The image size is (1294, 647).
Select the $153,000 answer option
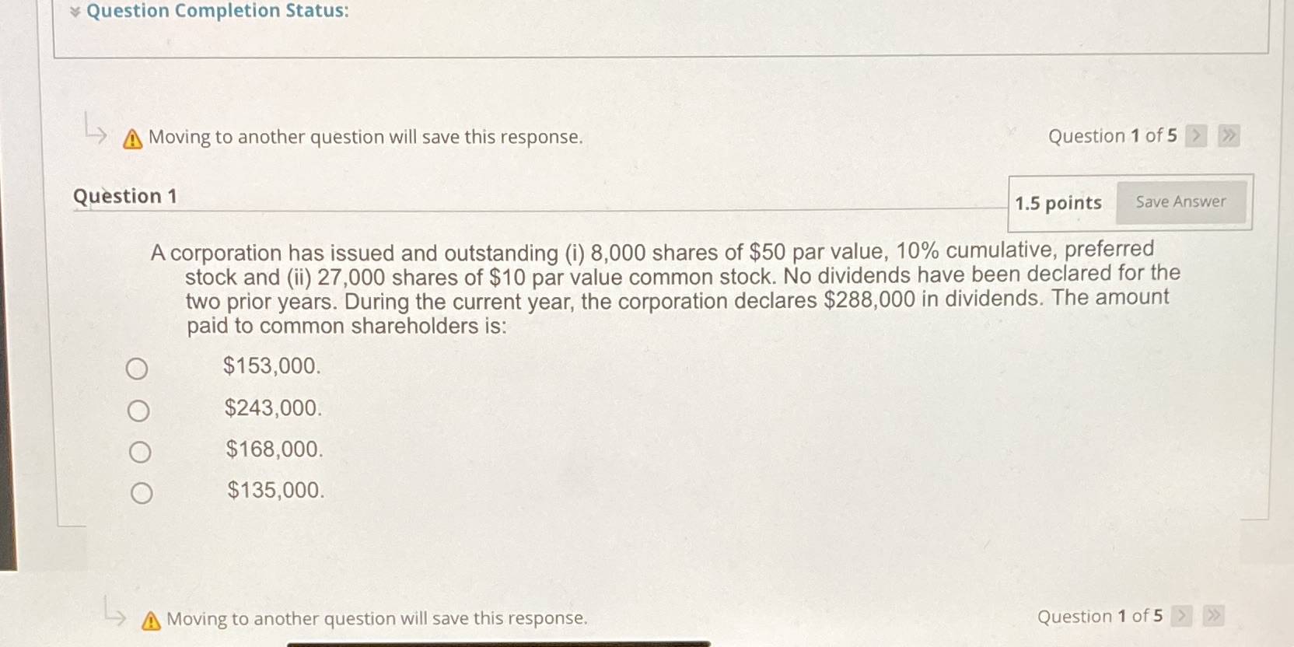click(x=137, y=369)
